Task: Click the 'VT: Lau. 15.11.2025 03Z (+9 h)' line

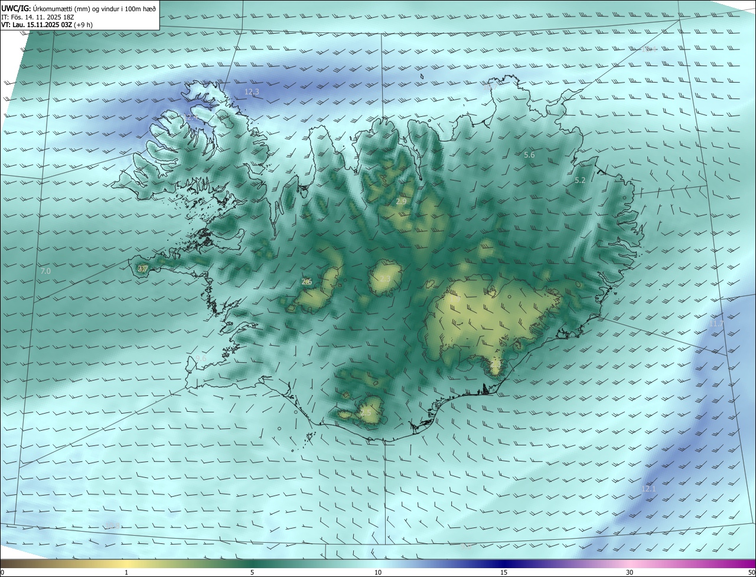Action: (x=47, y=25)
